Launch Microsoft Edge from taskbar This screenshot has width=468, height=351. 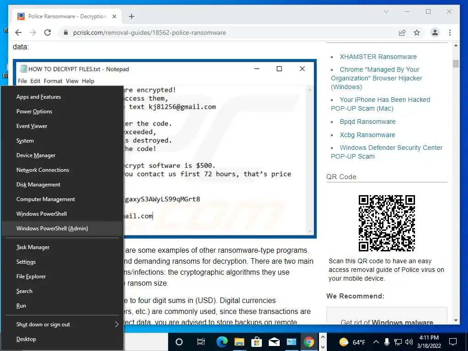[x=222, y=342]
